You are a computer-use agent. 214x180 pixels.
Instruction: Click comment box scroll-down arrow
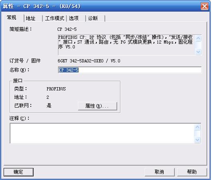click(198, 140)
